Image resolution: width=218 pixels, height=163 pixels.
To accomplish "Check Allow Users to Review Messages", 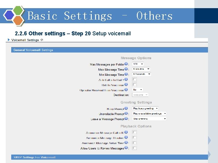I will coord(134,148).
